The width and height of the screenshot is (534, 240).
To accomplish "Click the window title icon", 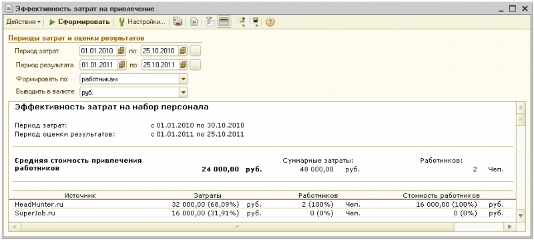I will (x=9, y=9).
